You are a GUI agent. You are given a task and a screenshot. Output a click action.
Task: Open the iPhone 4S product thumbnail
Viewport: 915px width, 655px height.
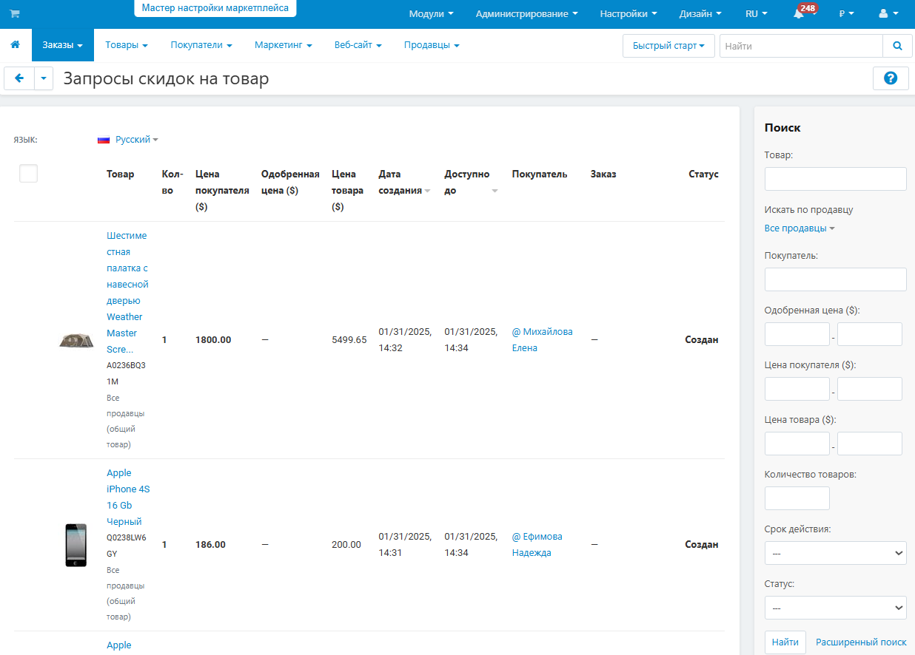[76, 545]
